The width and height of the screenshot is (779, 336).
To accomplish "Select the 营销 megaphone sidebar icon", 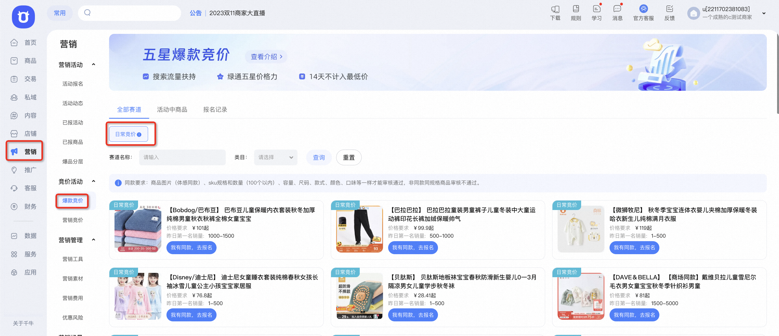I will pyautogui.click(x=14, y=152).
